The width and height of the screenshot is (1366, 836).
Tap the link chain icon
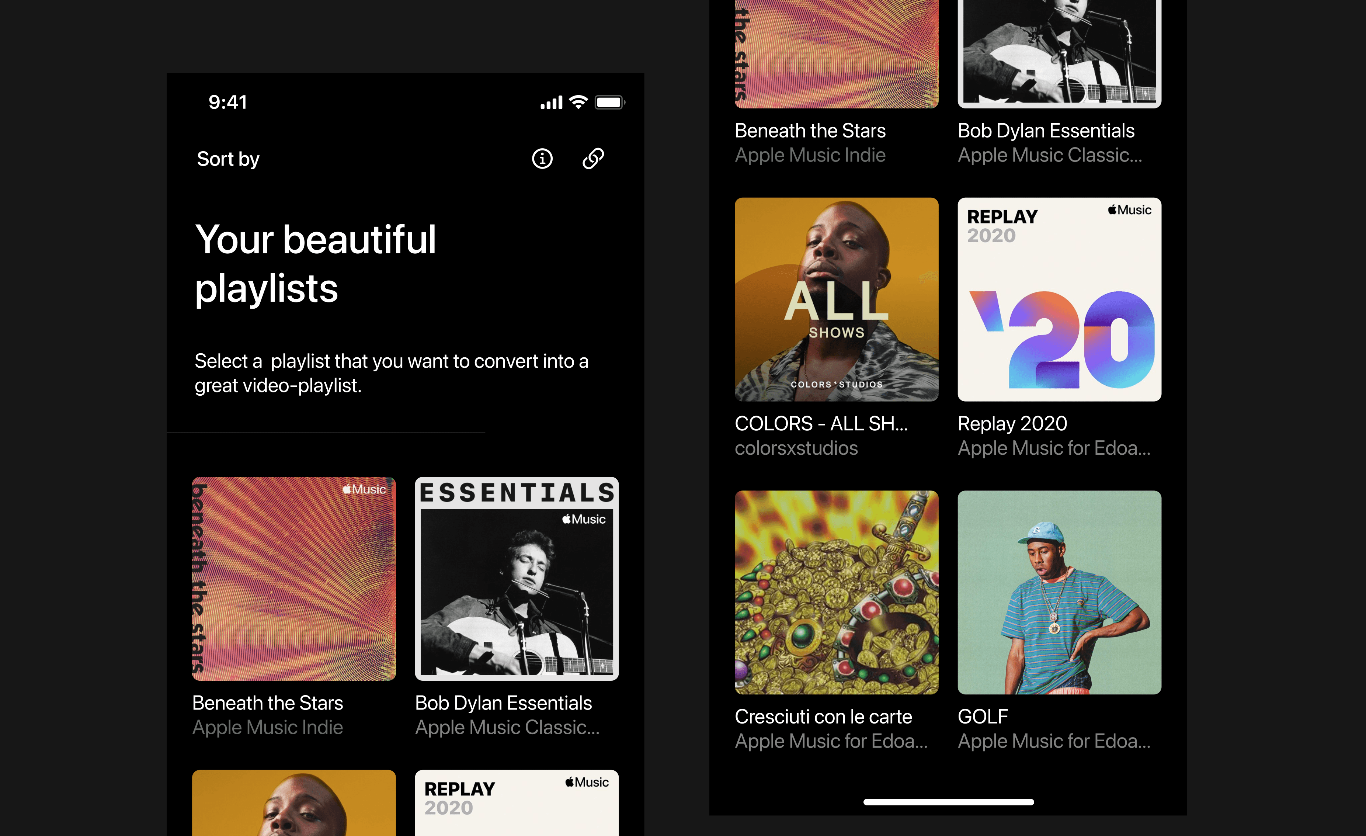click(x=592, y=159)
